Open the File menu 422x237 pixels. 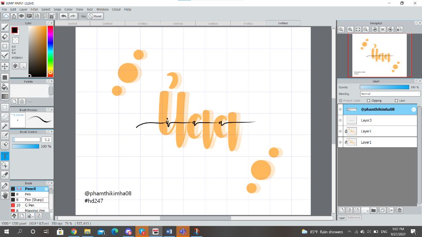(x=4, y=9)
